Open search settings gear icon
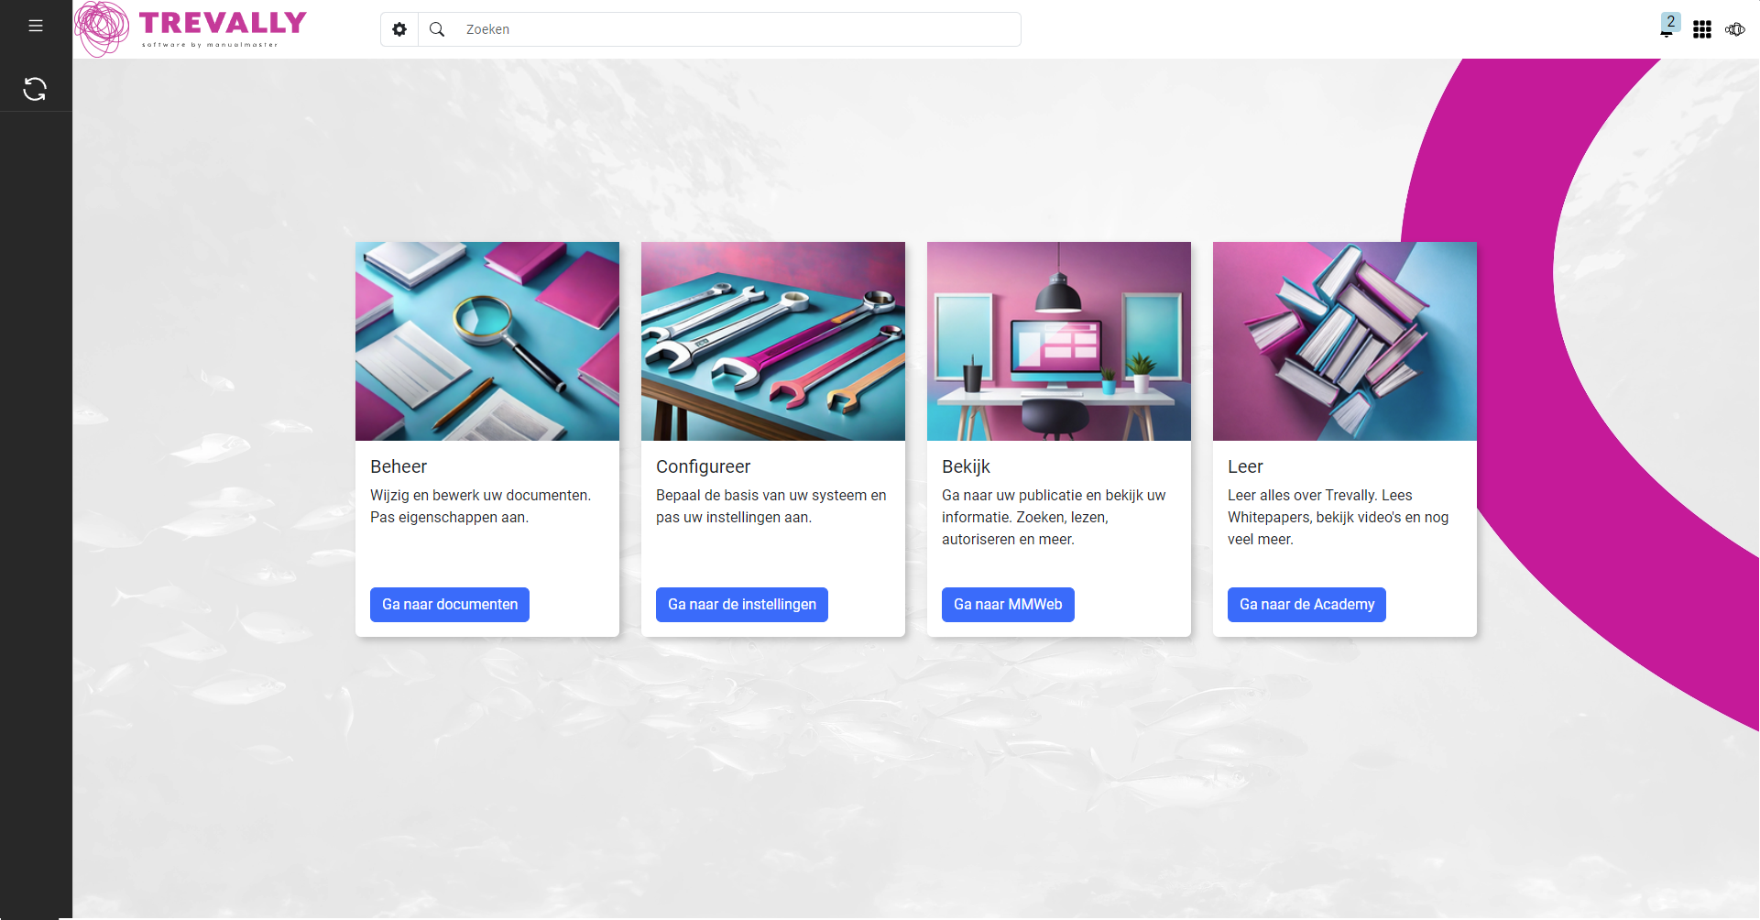 399,29
